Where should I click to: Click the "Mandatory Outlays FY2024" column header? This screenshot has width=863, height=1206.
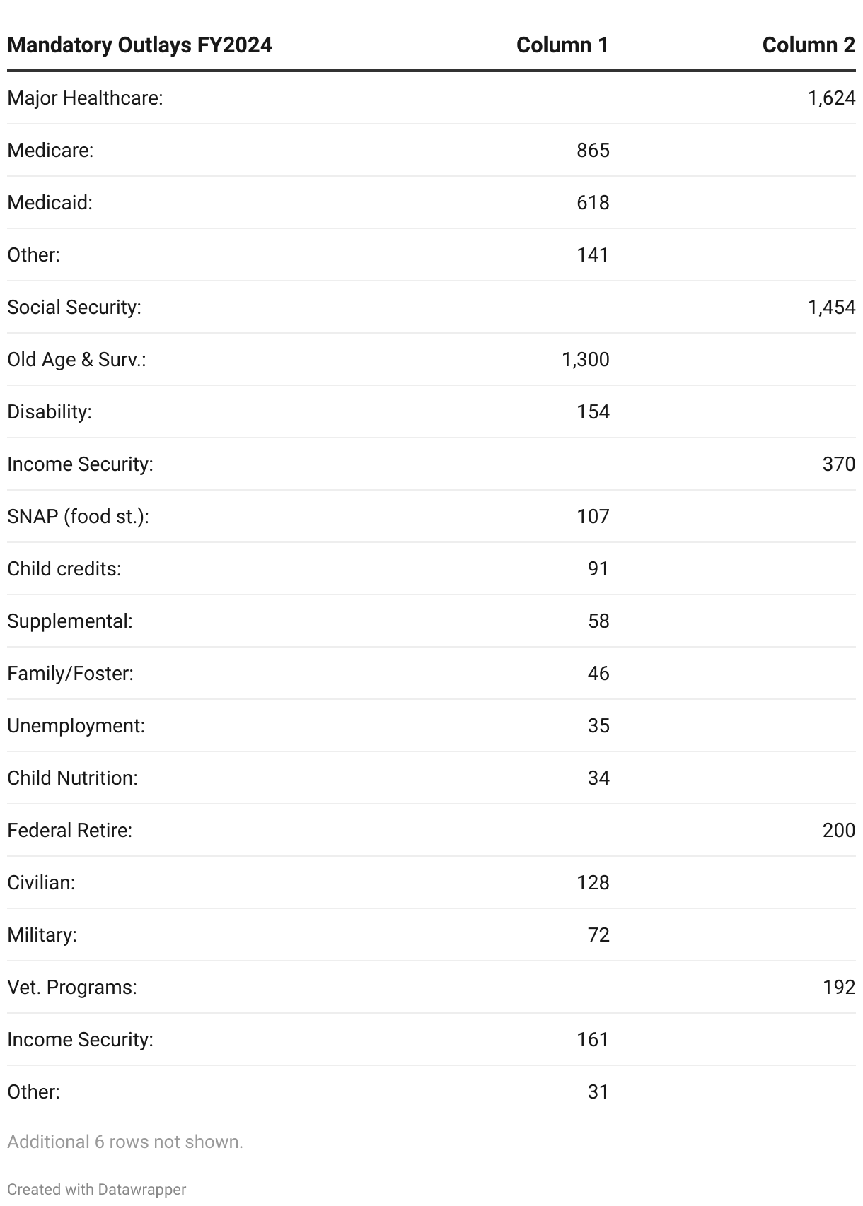[x=139, y=45]
